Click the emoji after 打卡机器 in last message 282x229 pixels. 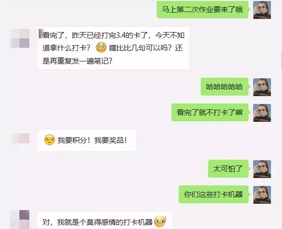[160, 222]
